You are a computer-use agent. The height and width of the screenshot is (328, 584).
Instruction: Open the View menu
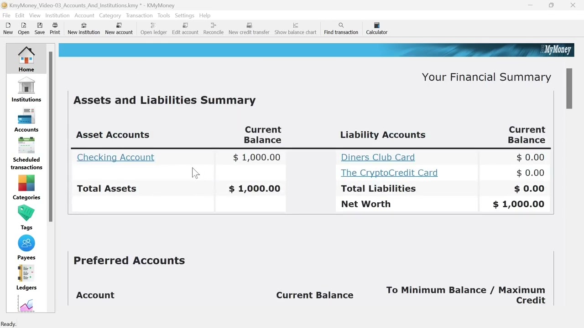35,15
